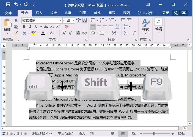Image resolution: width=193 pixels, height=137 pixels.
Task: Toggle Subscript formatting
Action: pos(52,27)
